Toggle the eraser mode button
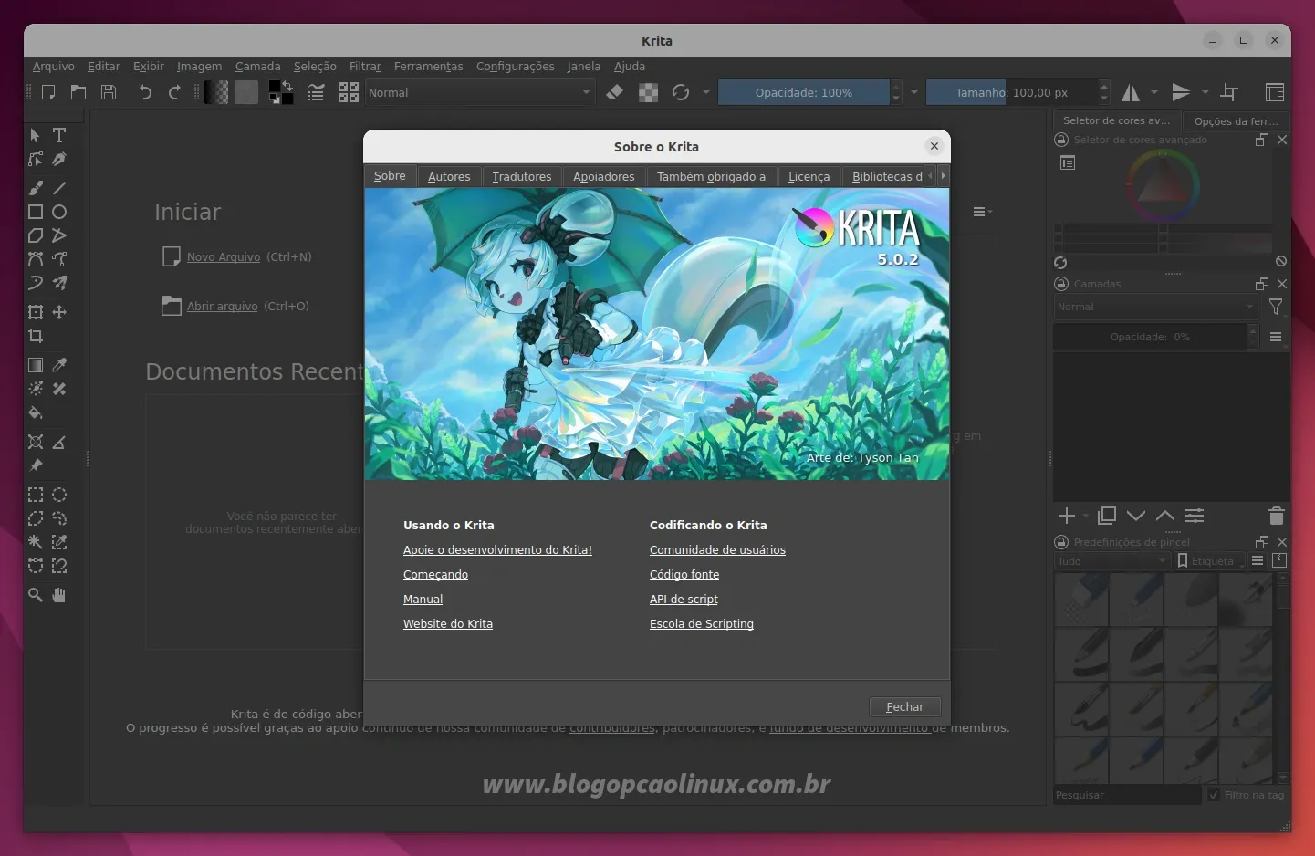Viewport: 1315px width, 856px height. point(615,92)
